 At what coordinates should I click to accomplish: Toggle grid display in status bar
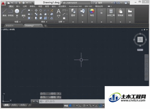click(70, 106)
